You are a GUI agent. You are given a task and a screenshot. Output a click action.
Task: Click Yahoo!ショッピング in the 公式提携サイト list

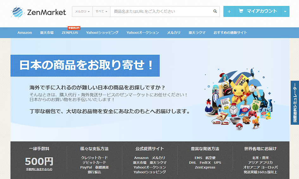click(150, 172)
